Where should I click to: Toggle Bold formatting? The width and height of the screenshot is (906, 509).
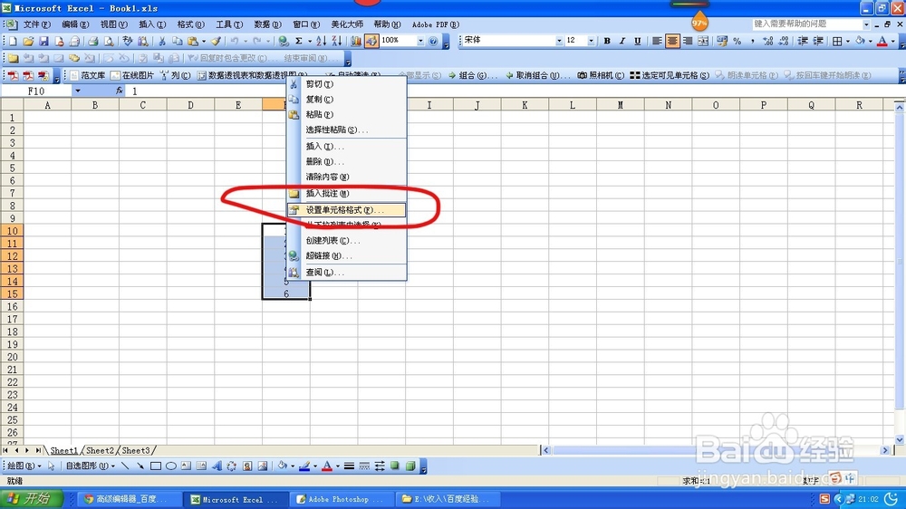coord(607,41)
